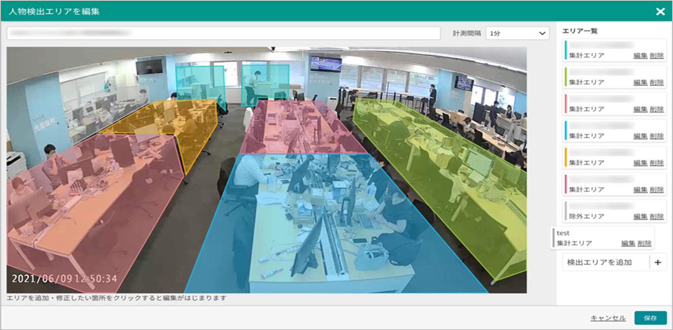Click the yellow-green color bar in area list

tap(565, 78)
